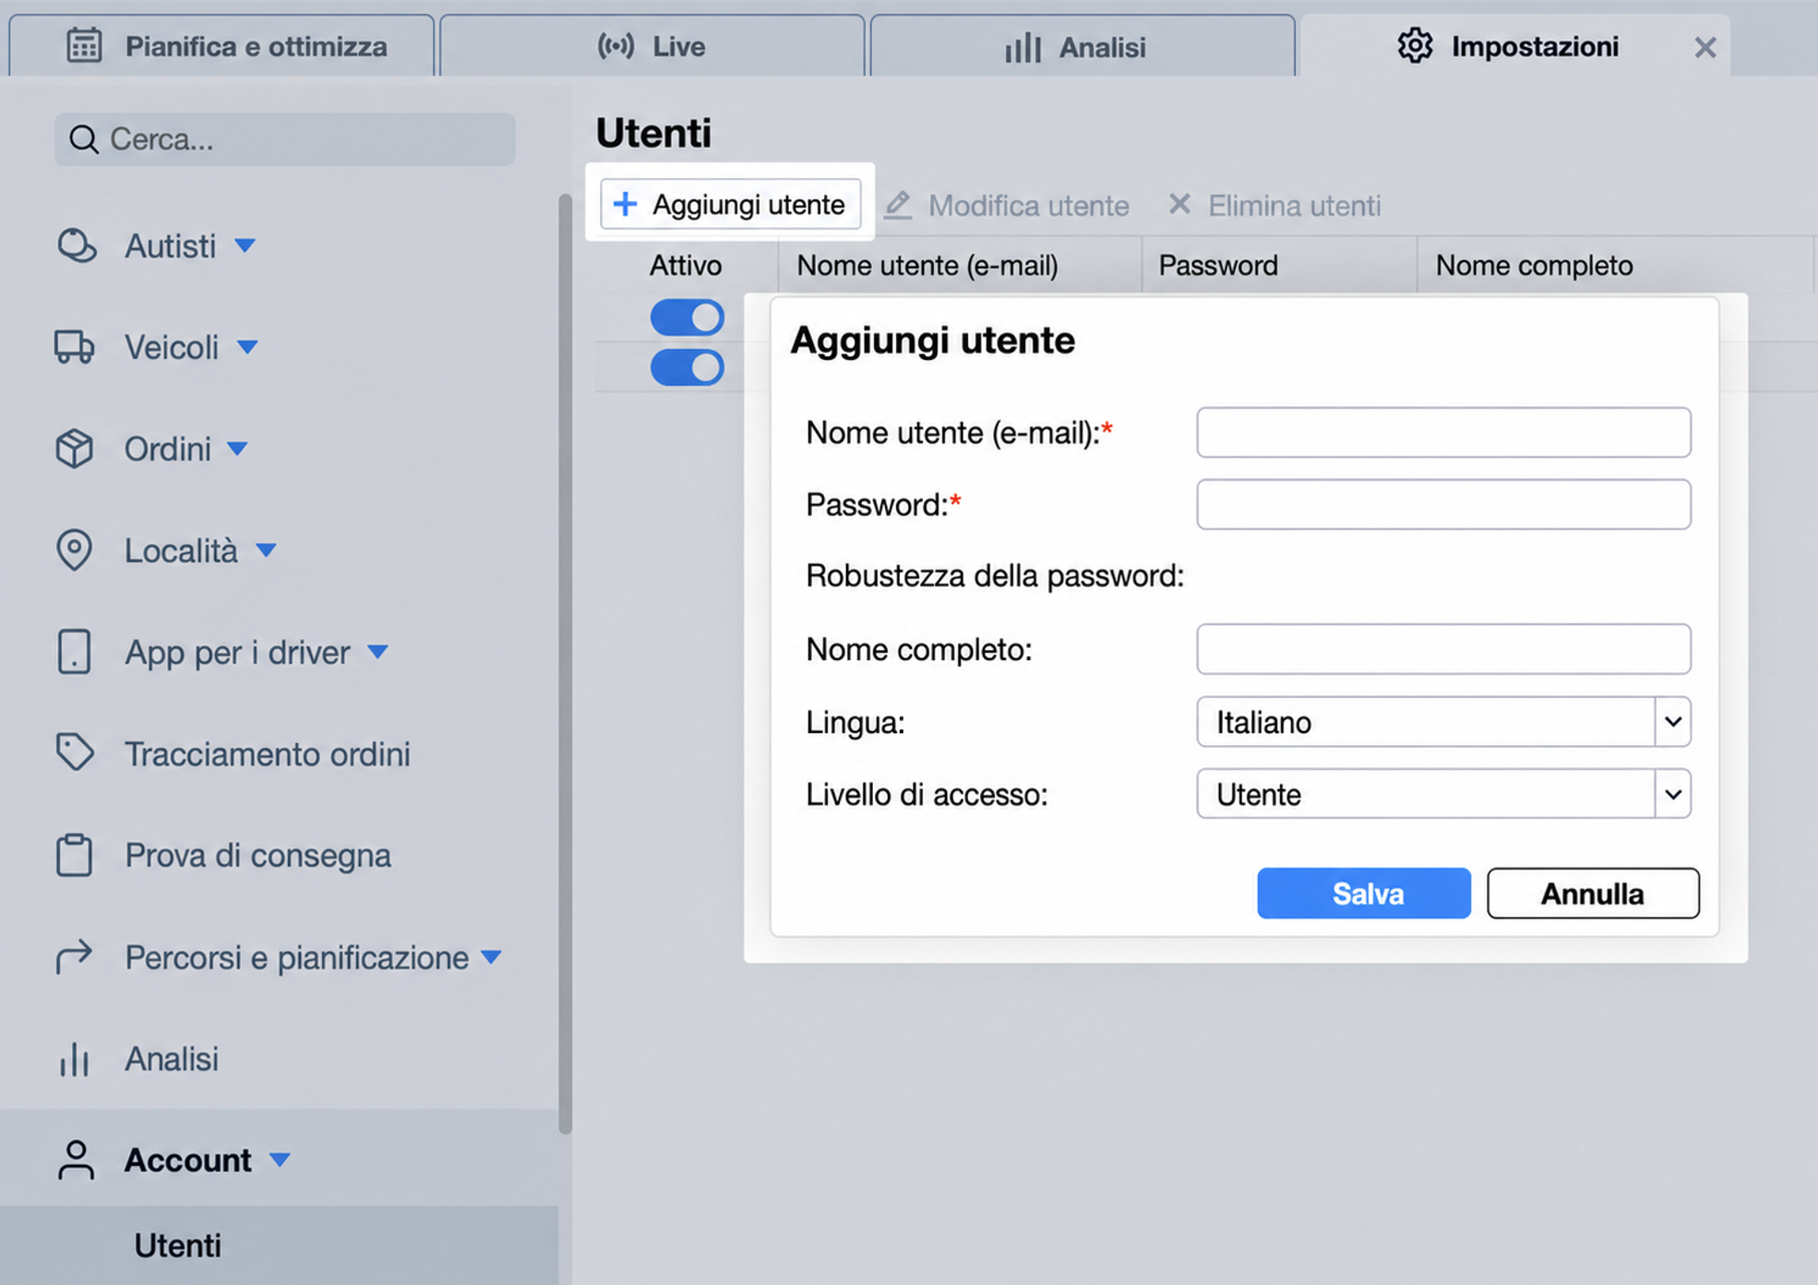Click the truck icon beside Veicoli
The width and height of the screenshot is (1818, 1285).
[74, 347]
